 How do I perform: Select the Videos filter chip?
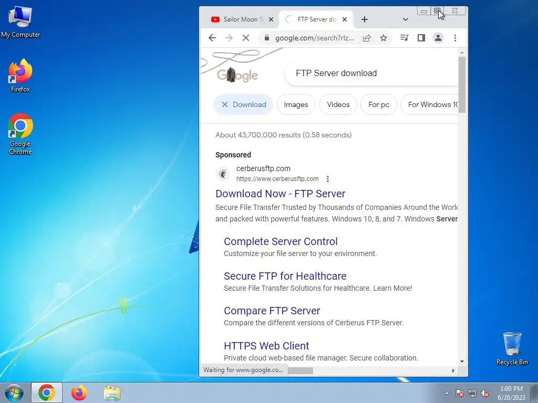click(338, 104)
